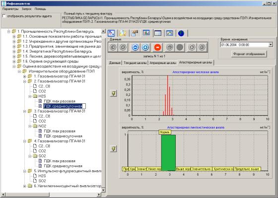
Task: Click the green Норма probability bar
Action: point(168,153)
